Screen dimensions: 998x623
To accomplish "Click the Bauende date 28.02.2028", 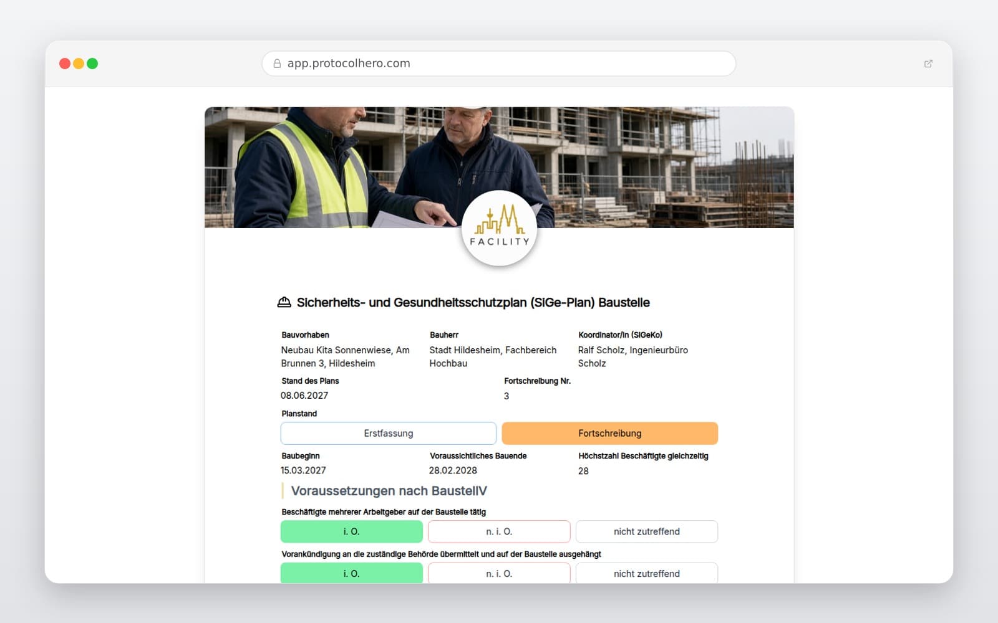I will pyautogui.click(x=453, y=470).
